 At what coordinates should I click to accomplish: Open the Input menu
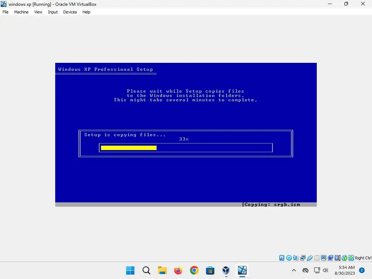pos(53,12)
